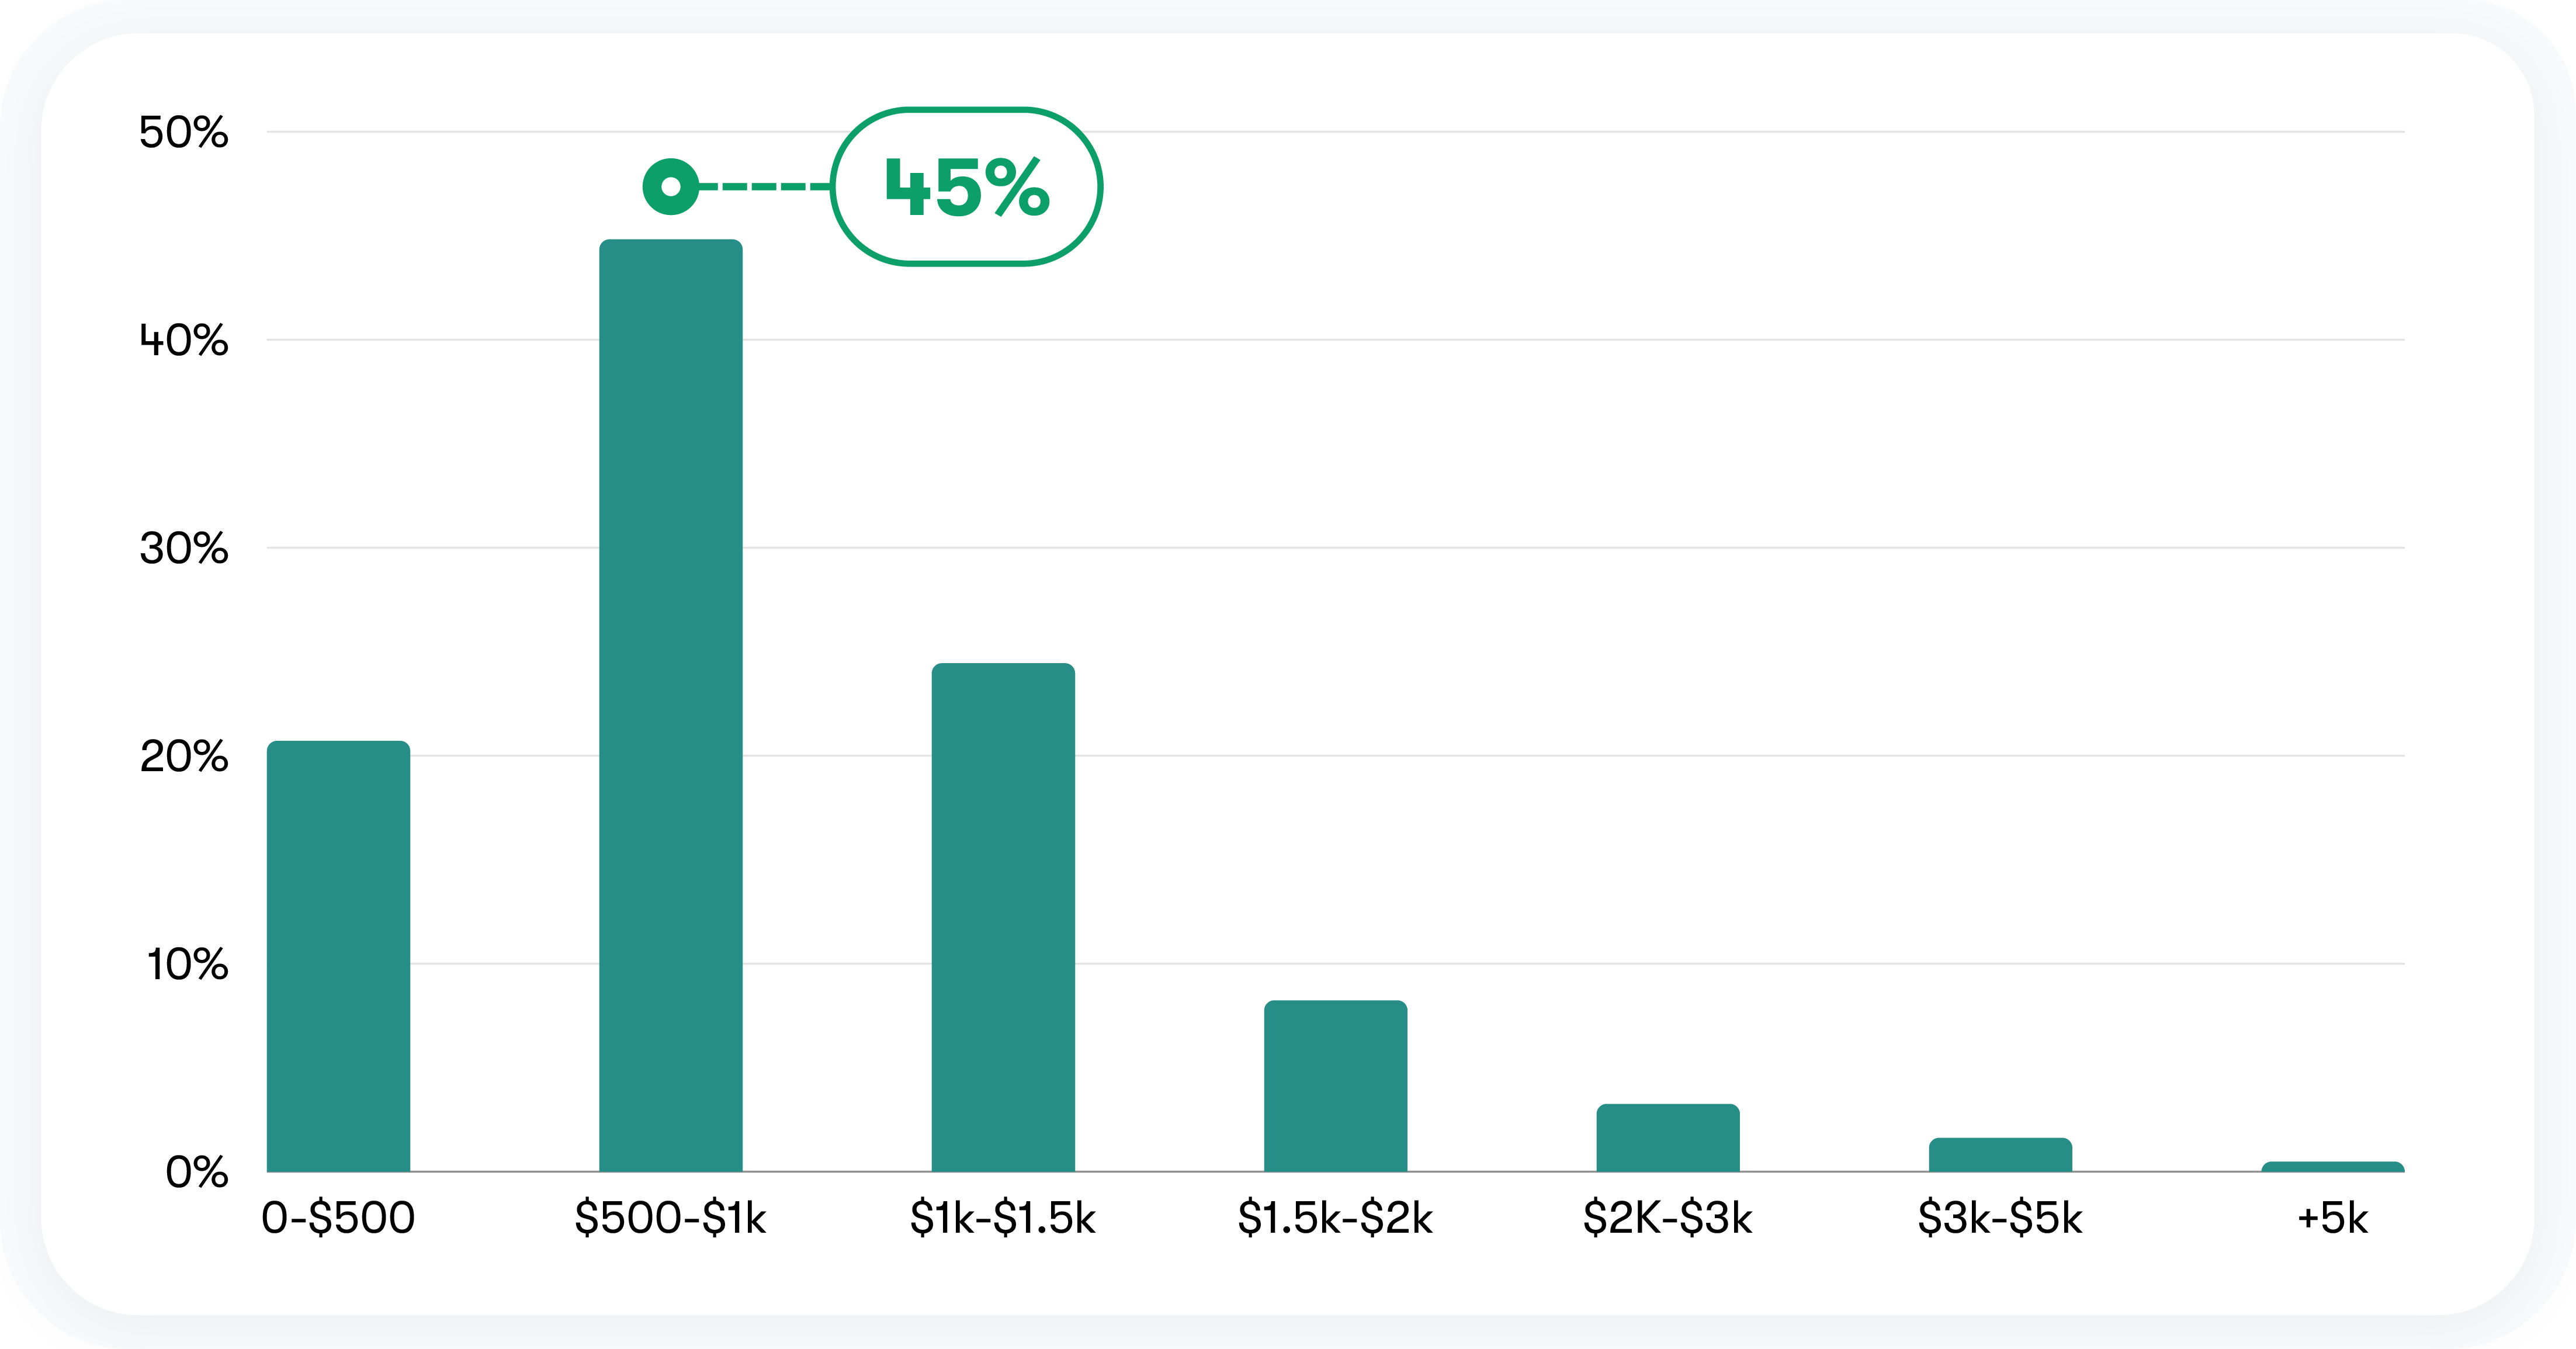
Task: Select the $2K-$3k axis label
Action: point(1668,1218)
